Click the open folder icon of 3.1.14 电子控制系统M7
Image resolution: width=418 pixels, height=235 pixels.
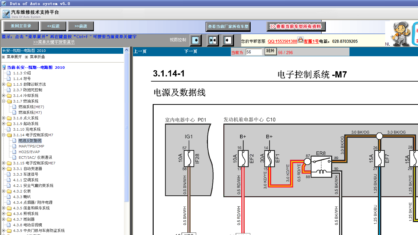pyautogui.click(x=9, y=135)
